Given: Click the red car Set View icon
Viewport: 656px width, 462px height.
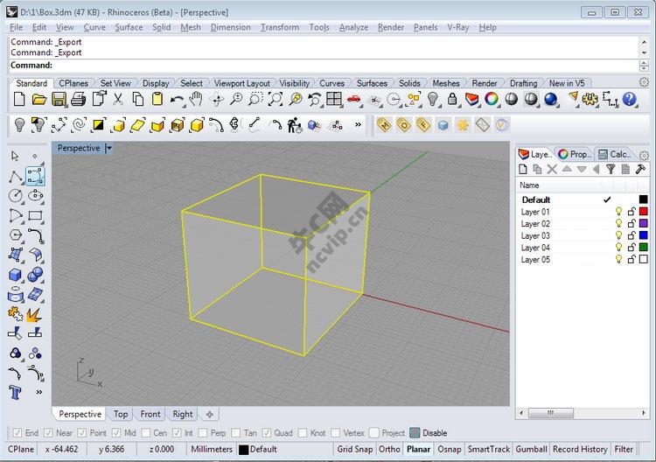Looking at the screenshot, I should (354, 99).
